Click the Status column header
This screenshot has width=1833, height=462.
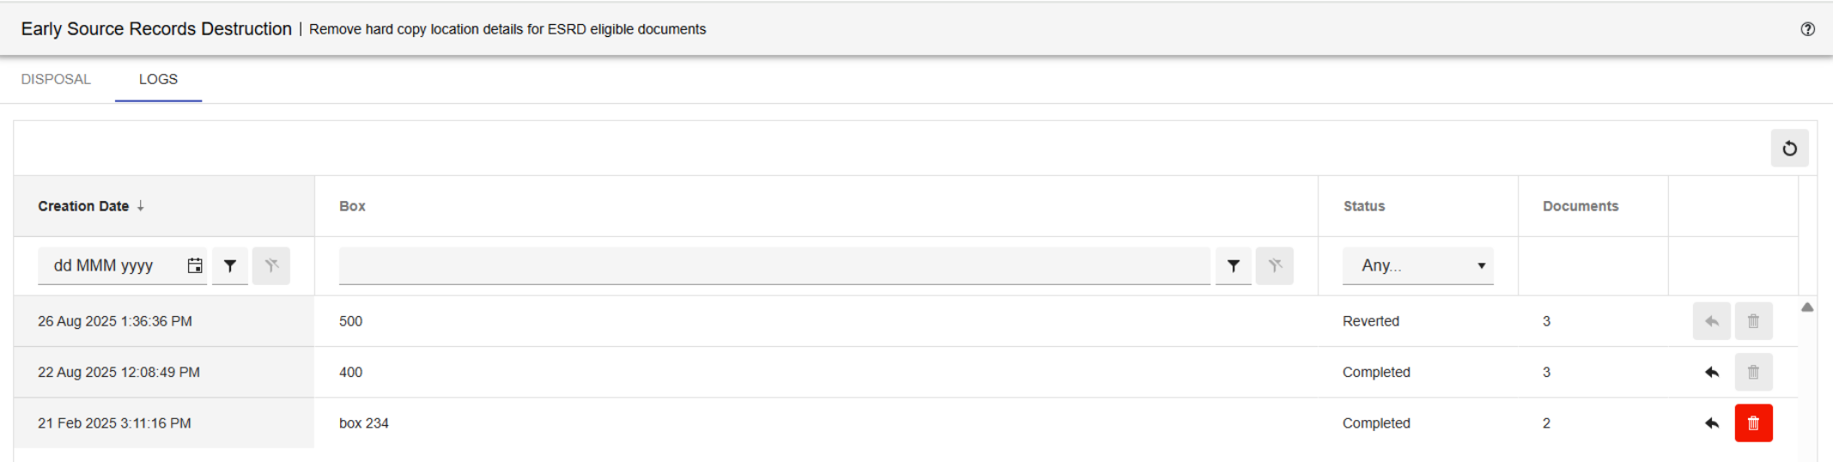(1364, 206)
